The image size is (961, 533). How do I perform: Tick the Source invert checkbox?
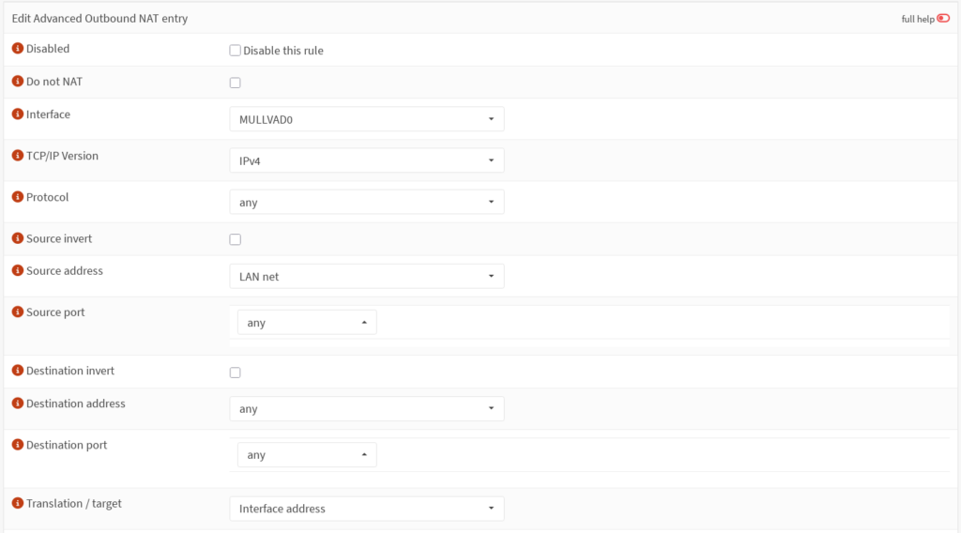[x=236, y=239]
